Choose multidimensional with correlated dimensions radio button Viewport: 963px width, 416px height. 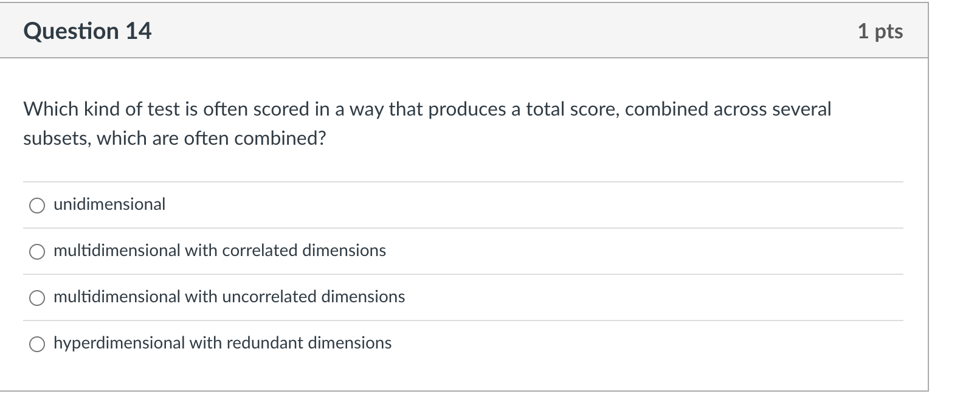click(x=37, y=252)
